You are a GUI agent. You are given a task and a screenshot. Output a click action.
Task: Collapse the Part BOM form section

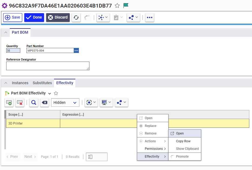pos(6,33)
